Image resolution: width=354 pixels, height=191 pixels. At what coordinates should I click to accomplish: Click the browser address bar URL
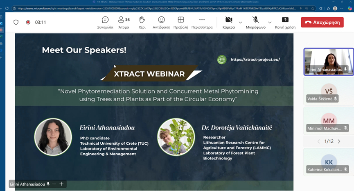point(156,8)
